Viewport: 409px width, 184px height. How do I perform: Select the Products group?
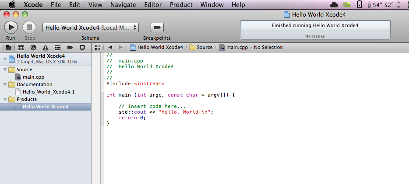pyautogui.click(x=46, y=99)
